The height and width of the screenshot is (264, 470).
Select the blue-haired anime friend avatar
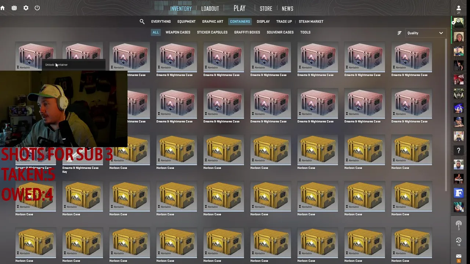point(459,207)
